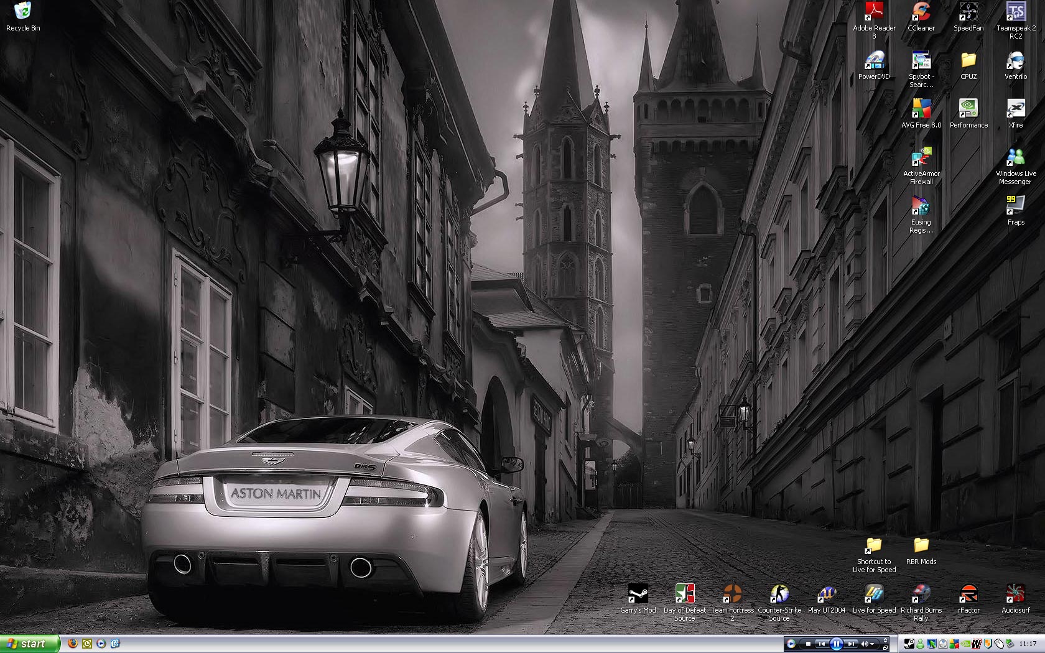Launch Adobe Reader 8 from the desktop

click(x=874, y=21)
